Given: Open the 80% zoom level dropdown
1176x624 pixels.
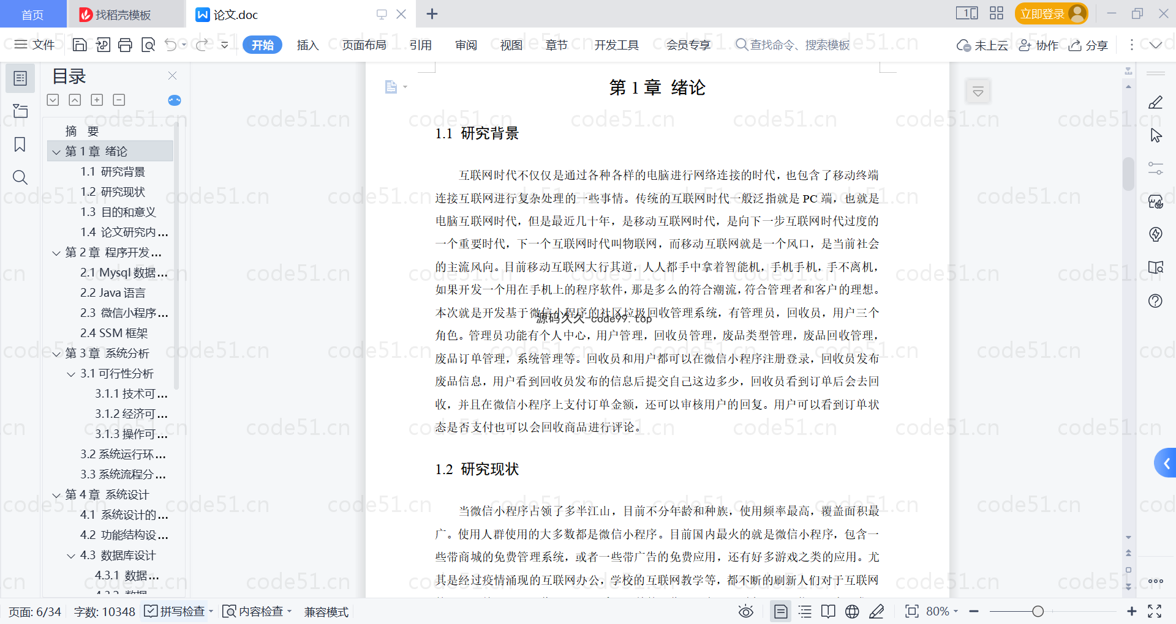Looking at the screenshot, I should 942,611.
